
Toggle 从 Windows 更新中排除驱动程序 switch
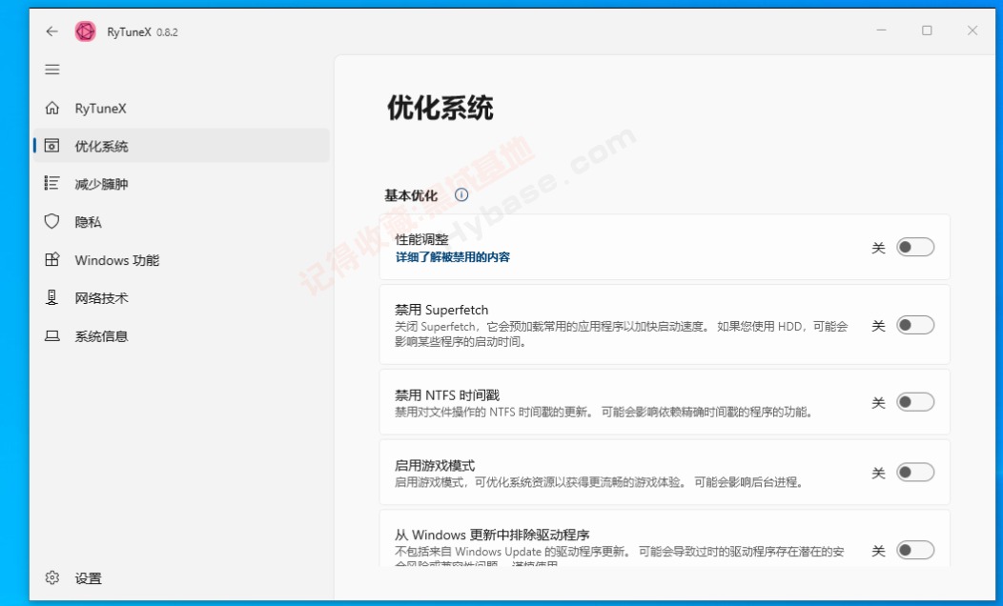point(914,550)
